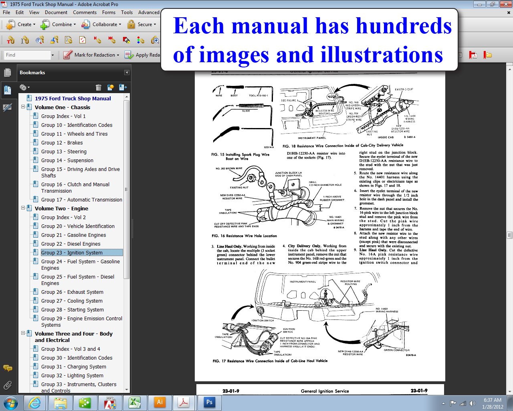Image resolution: width=513 pixels, height=411 pixels.
Task: Collapse the Volume One - Chassis section
Action: 23,107
